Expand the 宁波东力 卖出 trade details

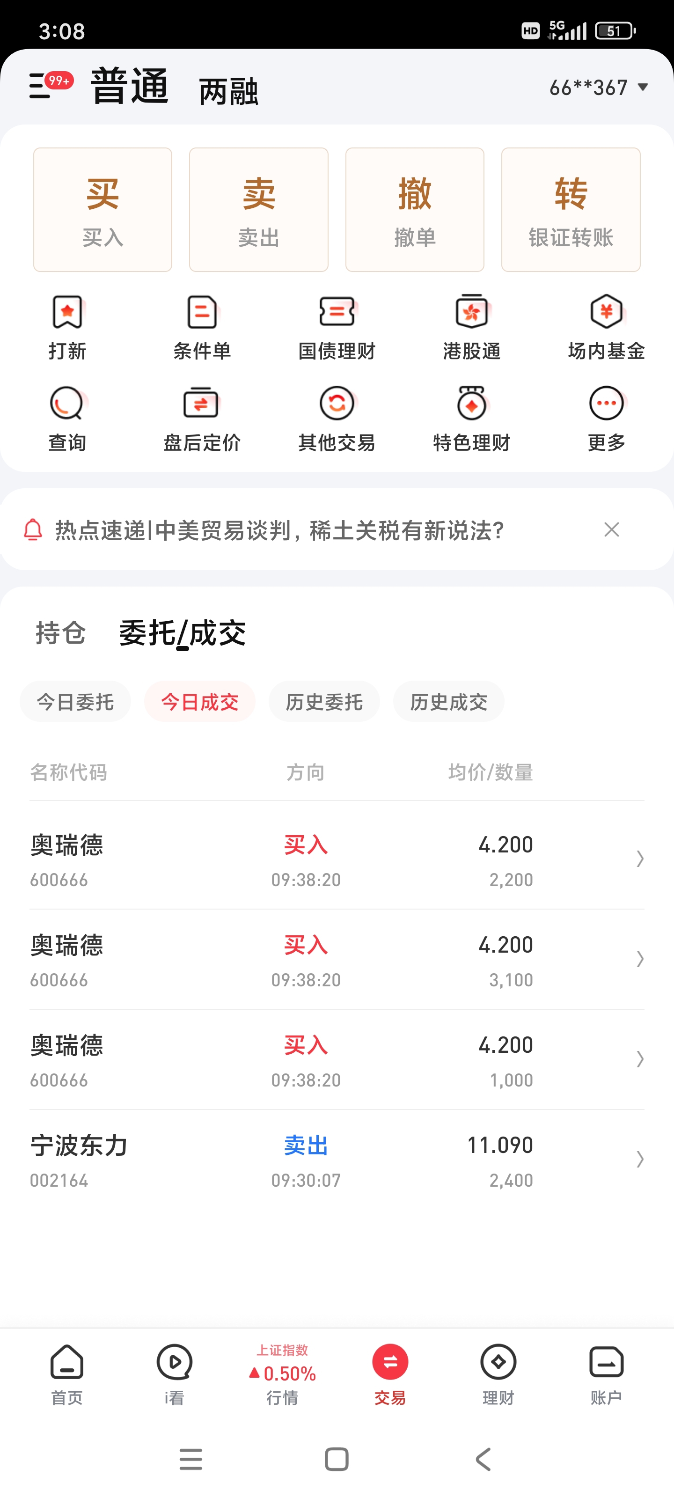coord(337,1160)
